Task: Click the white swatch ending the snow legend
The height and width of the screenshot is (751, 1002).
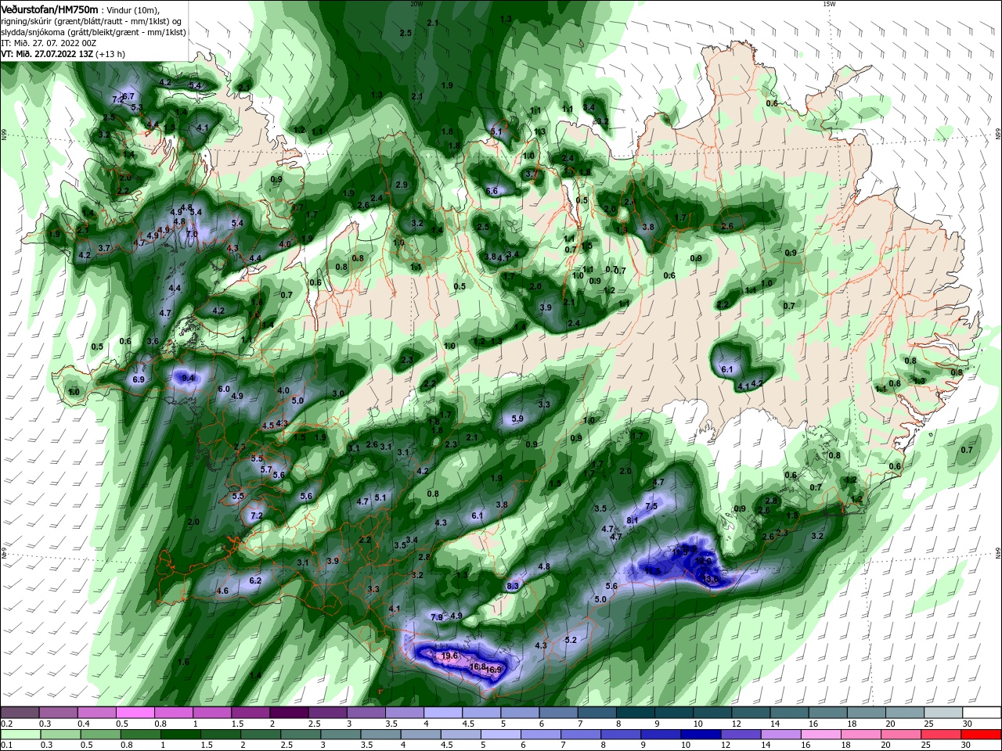Action: (x=982, y=712)
